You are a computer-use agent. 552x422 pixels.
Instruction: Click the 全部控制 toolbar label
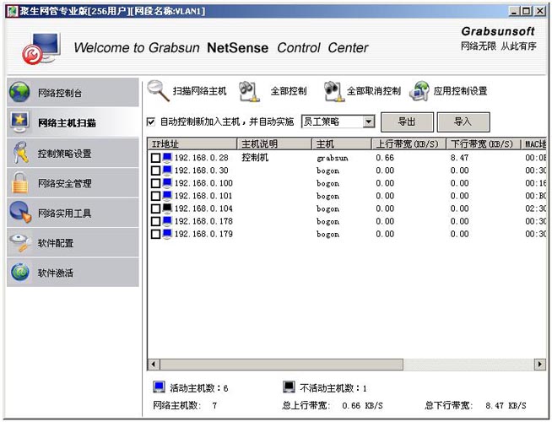coord(289,91)
